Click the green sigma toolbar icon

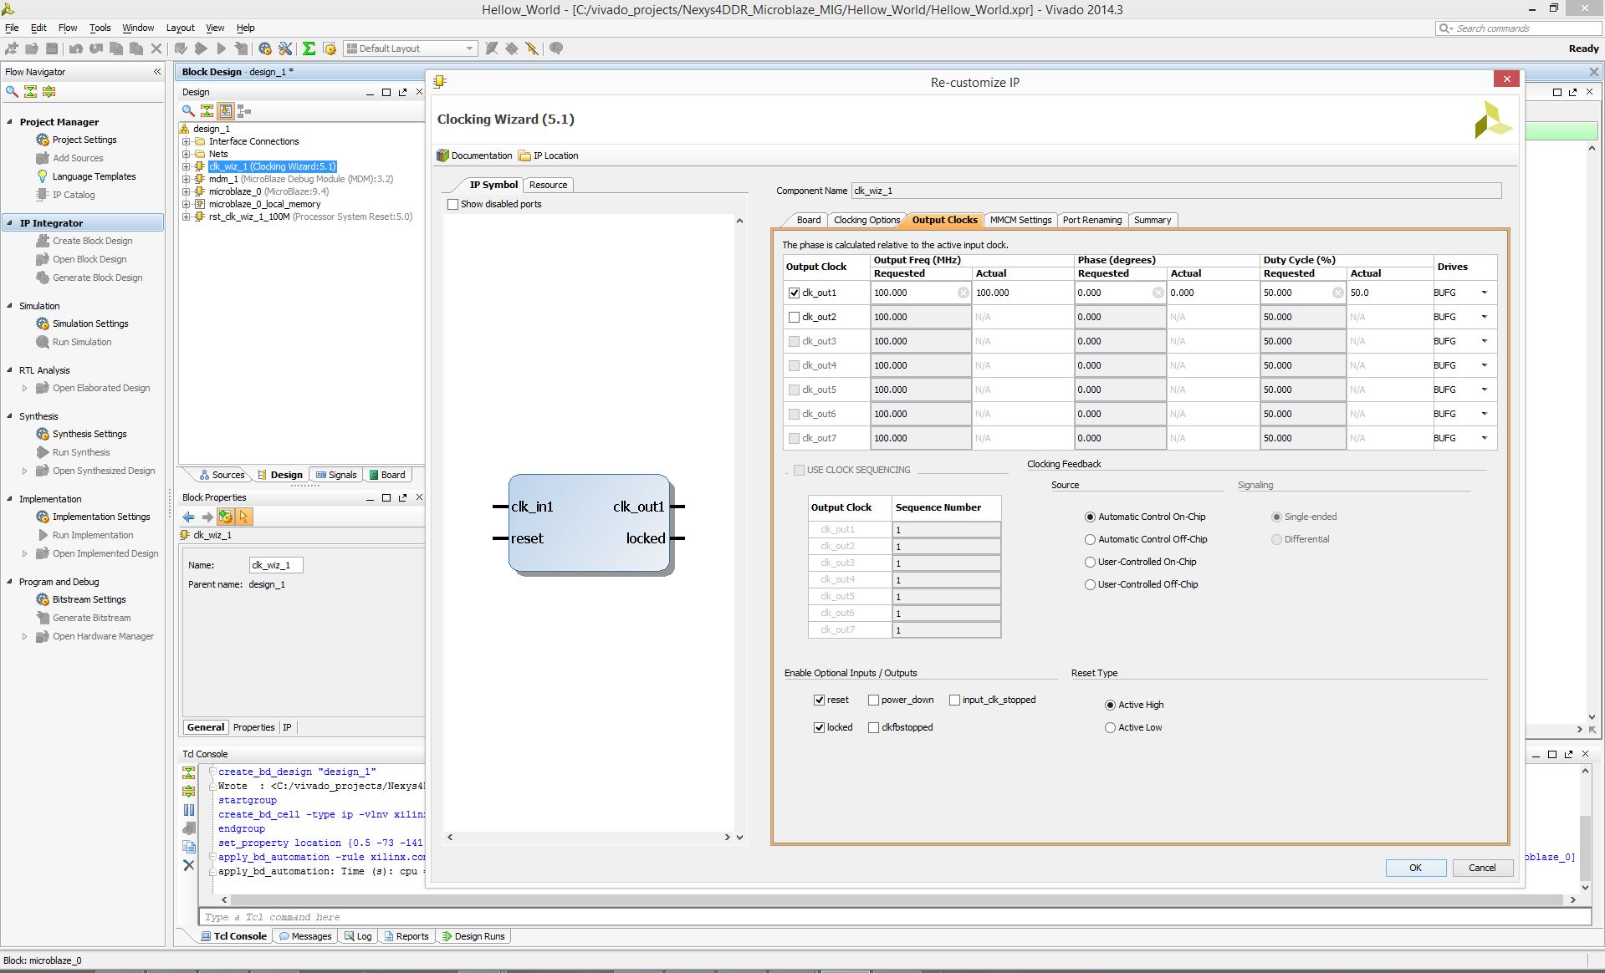309,48
